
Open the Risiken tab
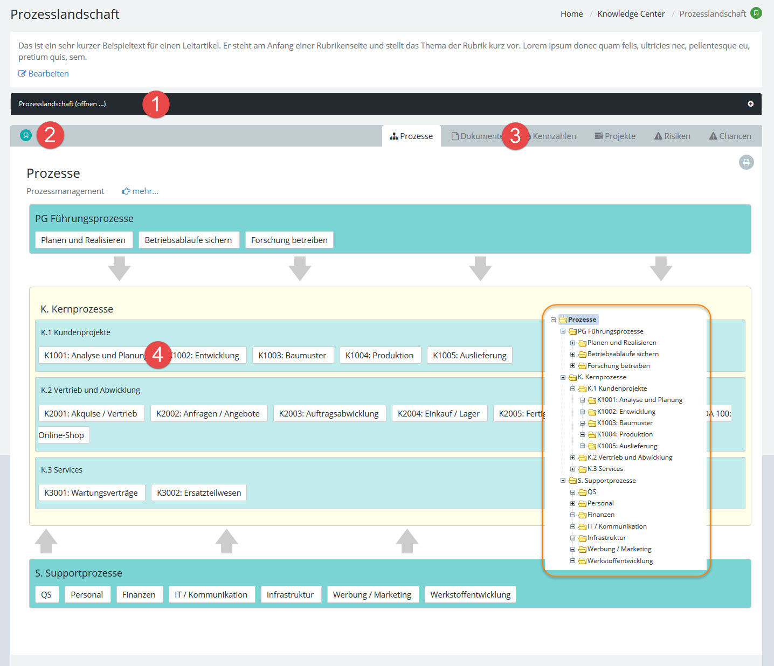pos(672,136)
